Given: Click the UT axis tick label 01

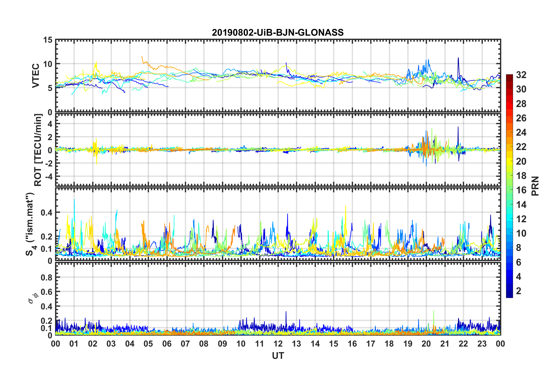Looking at the screenshot, I should 74,344.
